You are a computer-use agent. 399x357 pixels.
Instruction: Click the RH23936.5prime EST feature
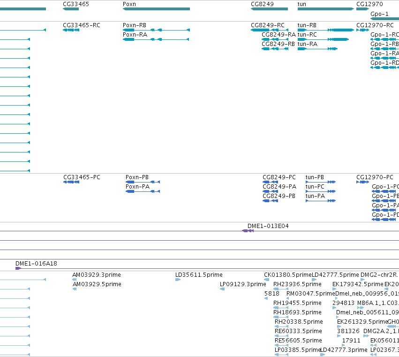tap(281, 289)
